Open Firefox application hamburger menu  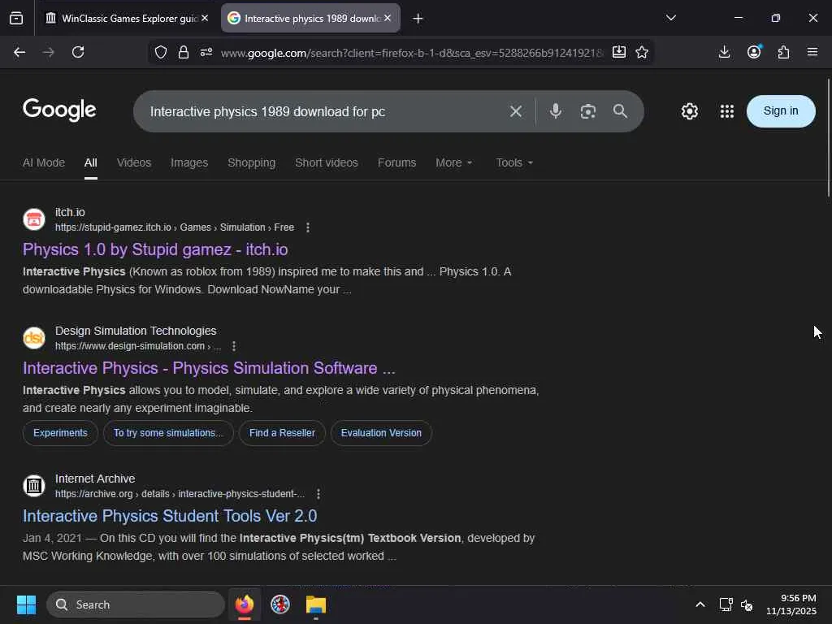coord(812,52)
